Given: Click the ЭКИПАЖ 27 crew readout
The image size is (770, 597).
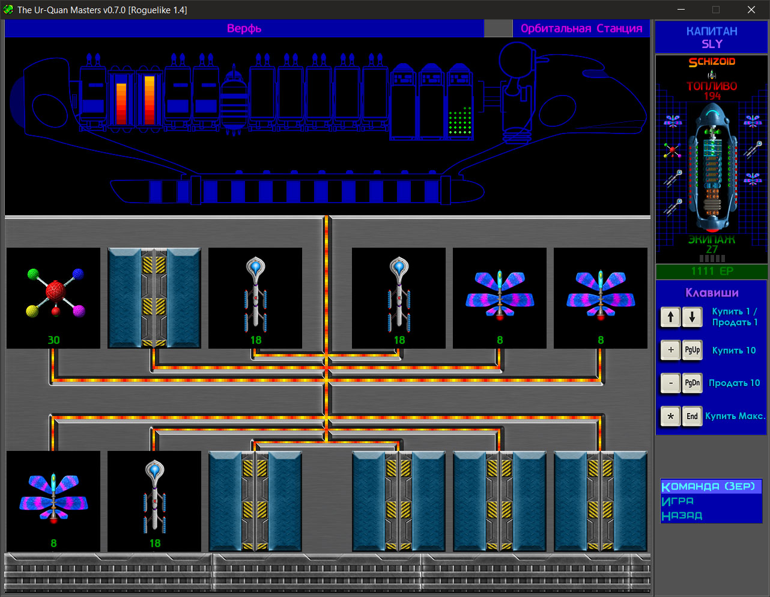Looking at the screenshot, I should 712,244.
